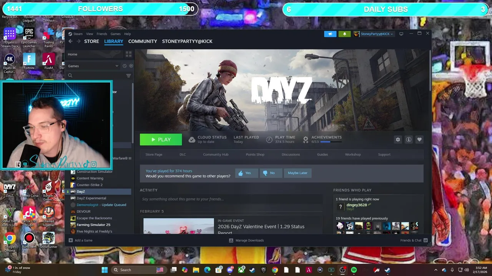
Task: Open Community Hub link
Action: coord(216,154)
